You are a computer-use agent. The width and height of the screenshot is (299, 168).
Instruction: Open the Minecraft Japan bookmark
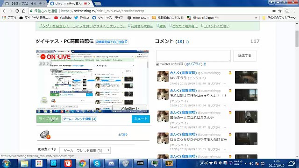click(202, 18)
